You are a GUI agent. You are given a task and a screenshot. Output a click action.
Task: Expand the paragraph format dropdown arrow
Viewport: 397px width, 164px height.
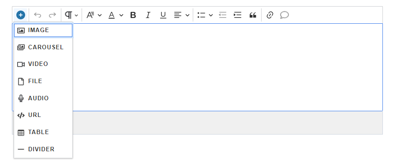point(76,15)
